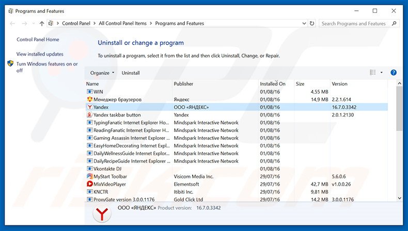The height and width of the screenshot is (231, 408).
Task: Click publisher Itibiti Inc.
Action: point(183,192)
